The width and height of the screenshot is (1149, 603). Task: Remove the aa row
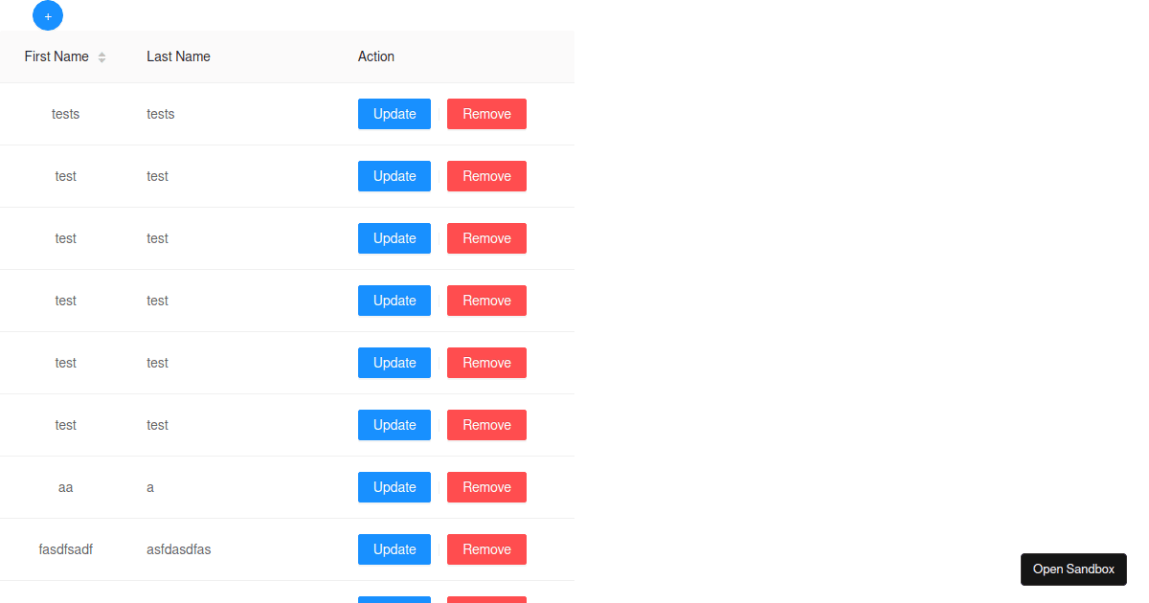(486, 487)
